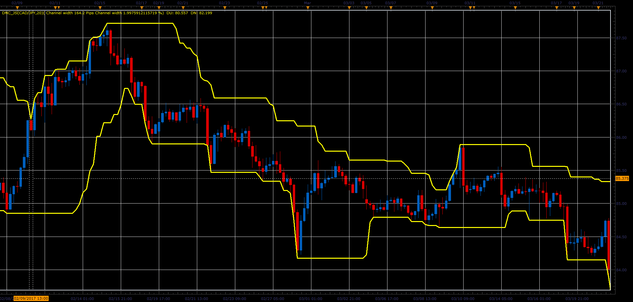Image resolution: width=633 pixels, height=302 pixels.
Task: Click the 03/02 21:00 time axis label
Action: [349, 299]
